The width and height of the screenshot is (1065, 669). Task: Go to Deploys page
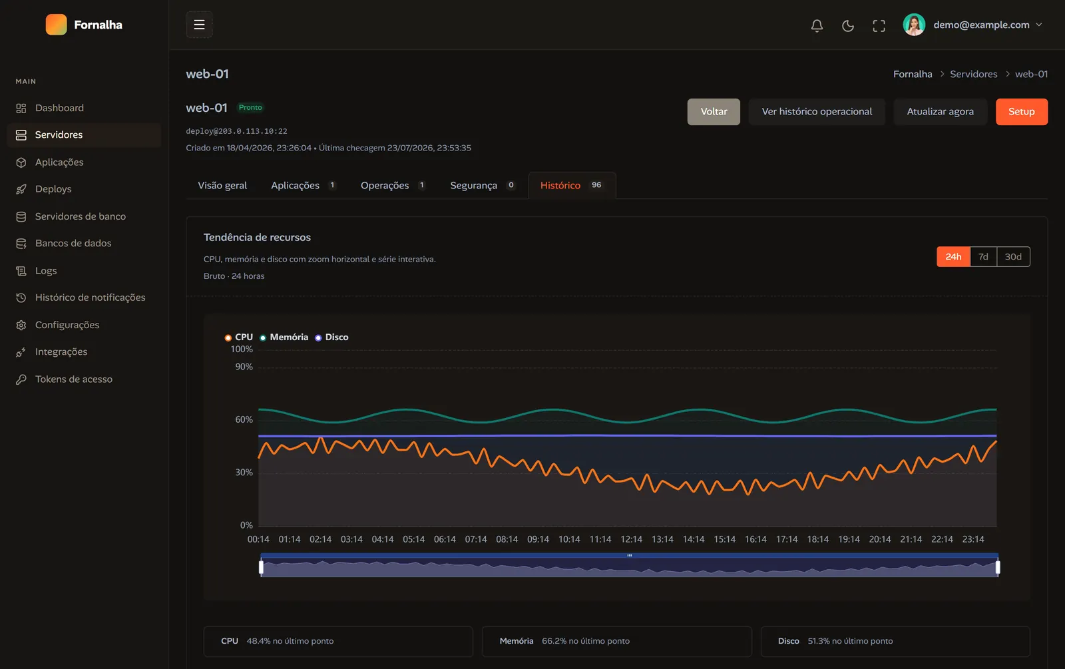(x=84, y=189)
